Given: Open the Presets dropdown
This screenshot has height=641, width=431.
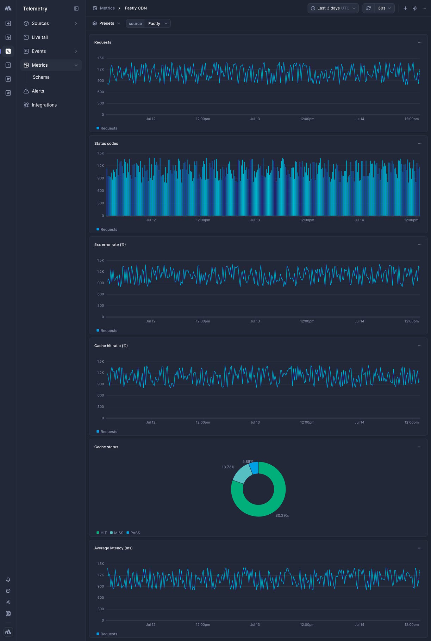Looking at the screenshot, I should click(x=106, y=23).
